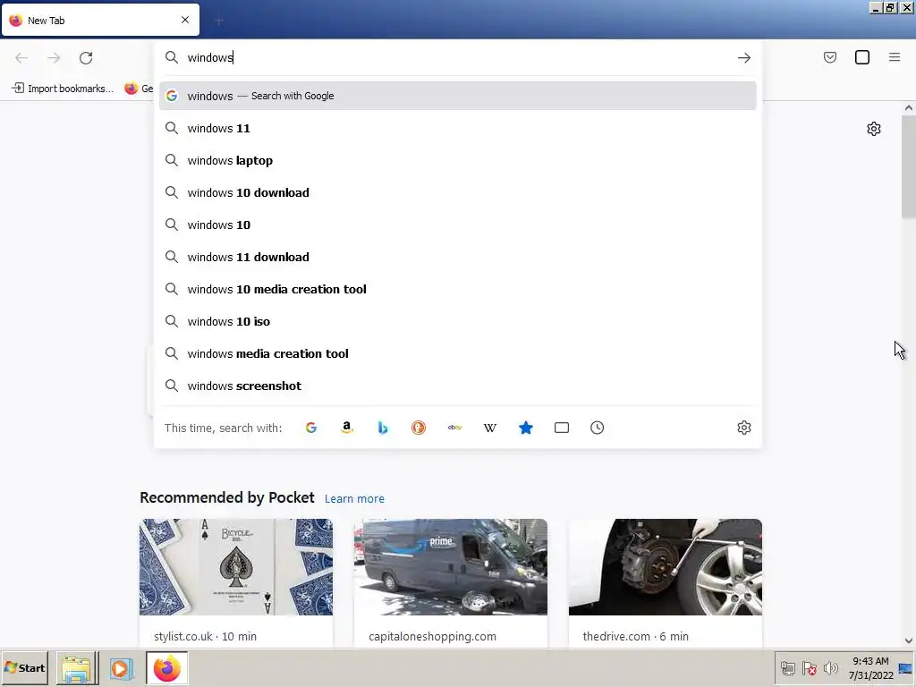Open a new tab with plus button
Viewport: 916px width, 687px height.
click(x=219, y=21)
